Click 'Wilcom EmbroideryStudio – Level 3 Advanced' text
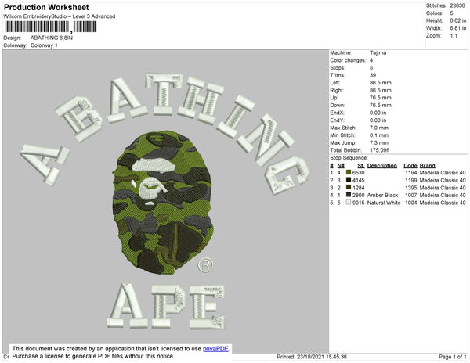 point(60,16)
